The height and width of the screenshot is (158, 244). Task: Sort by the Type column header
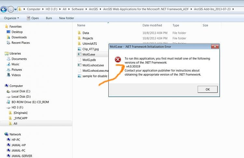coord(176,25)
